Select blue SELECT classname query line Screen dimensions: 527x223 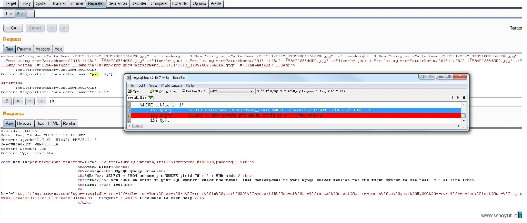pyautogui.click(x=297, y=110)
